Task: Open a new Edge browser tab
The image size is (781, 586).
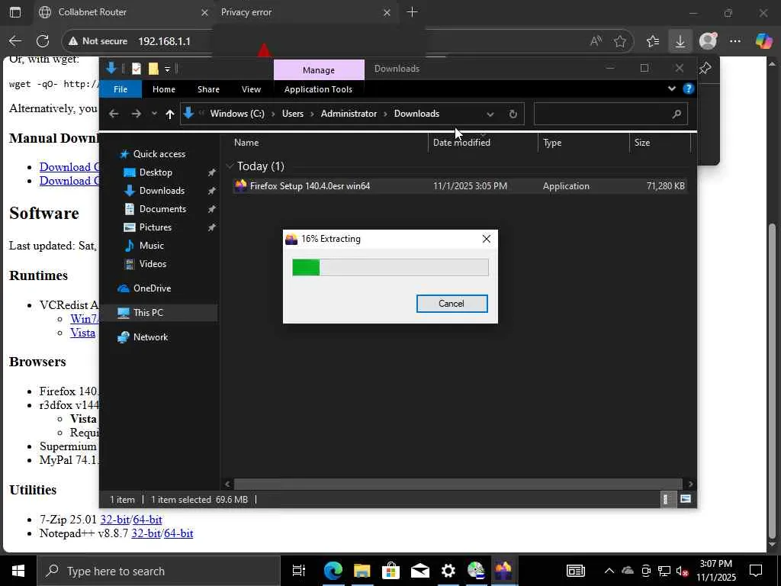Action: pyautogui.click(x=412, y=12)
